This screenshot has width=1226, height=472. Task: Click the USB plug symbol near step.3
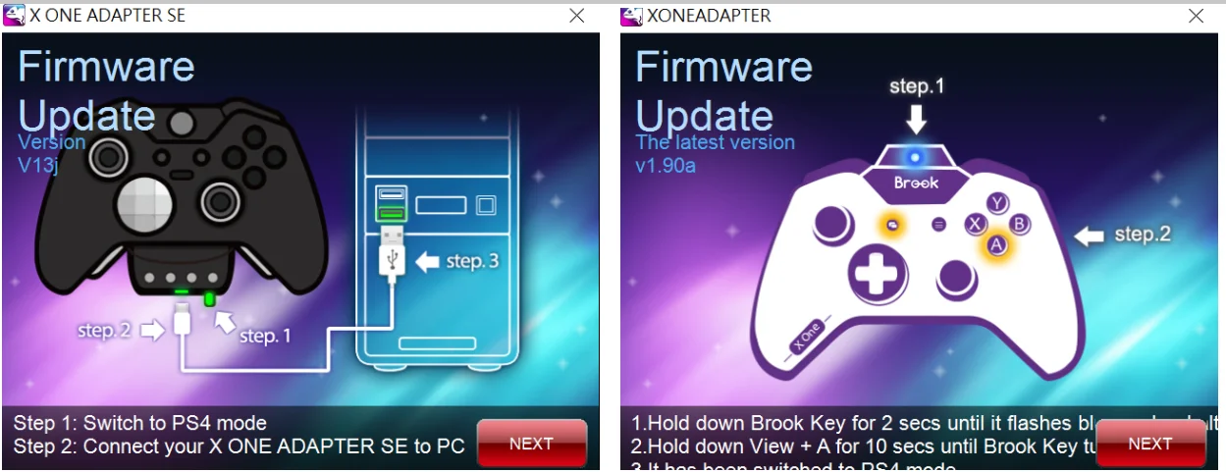point(391,260)
